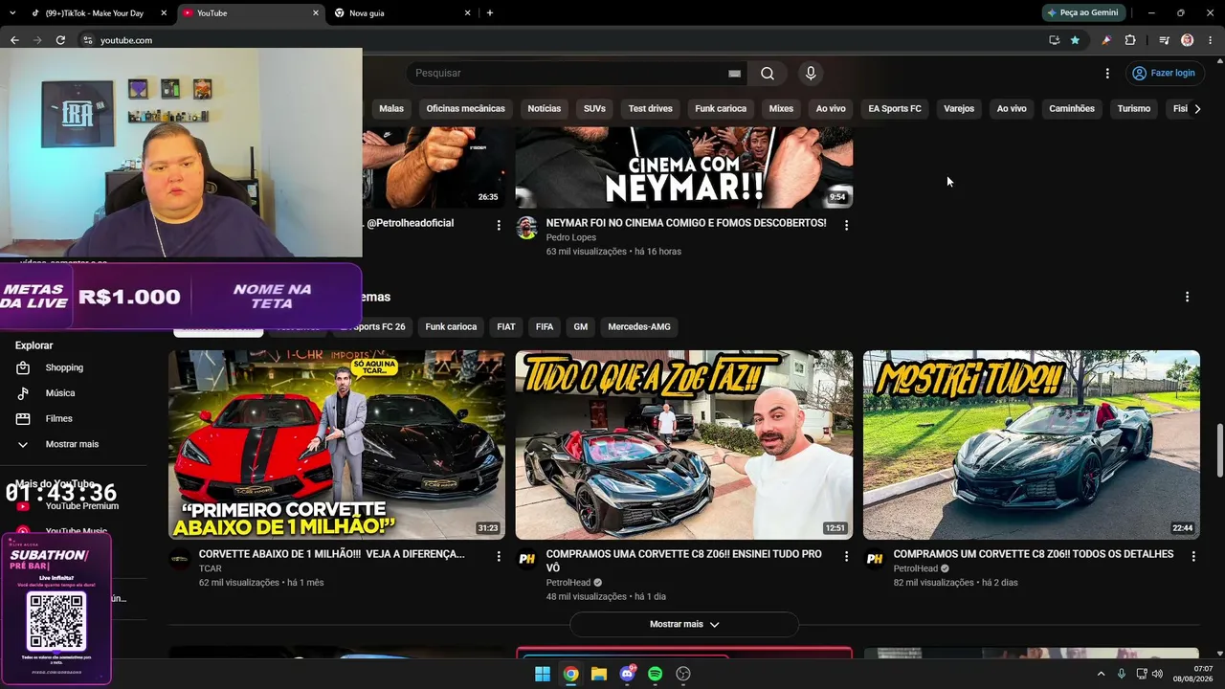The image size is (1225, 689).
Task: Open the Chrome extensions puzzle icon
Action: pyautogui.click(x=1130, y=40)
